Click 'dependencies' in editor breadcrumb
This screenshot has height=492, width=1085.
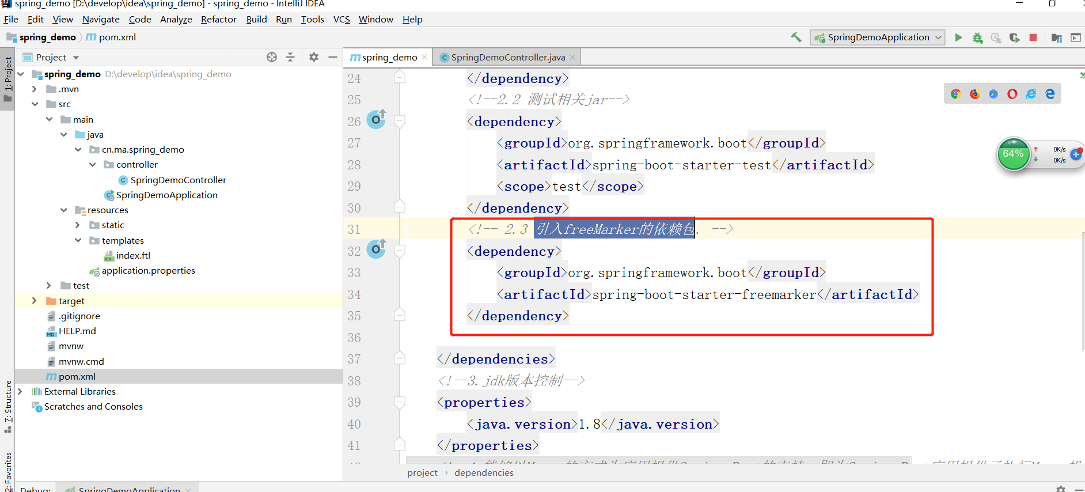coord(484,472)
